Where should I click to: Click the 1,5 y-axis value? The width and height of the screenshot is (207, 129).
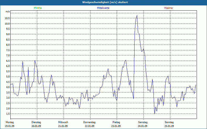8,114
